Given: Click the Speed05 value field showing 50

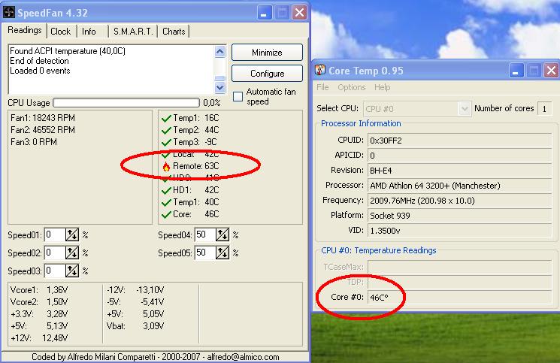Looking at the screenshot, I should point(205,253).
